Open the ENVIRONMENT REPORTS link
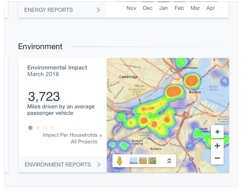The height and width of the screenshot is (194, 242). click(x=58, y=165)
